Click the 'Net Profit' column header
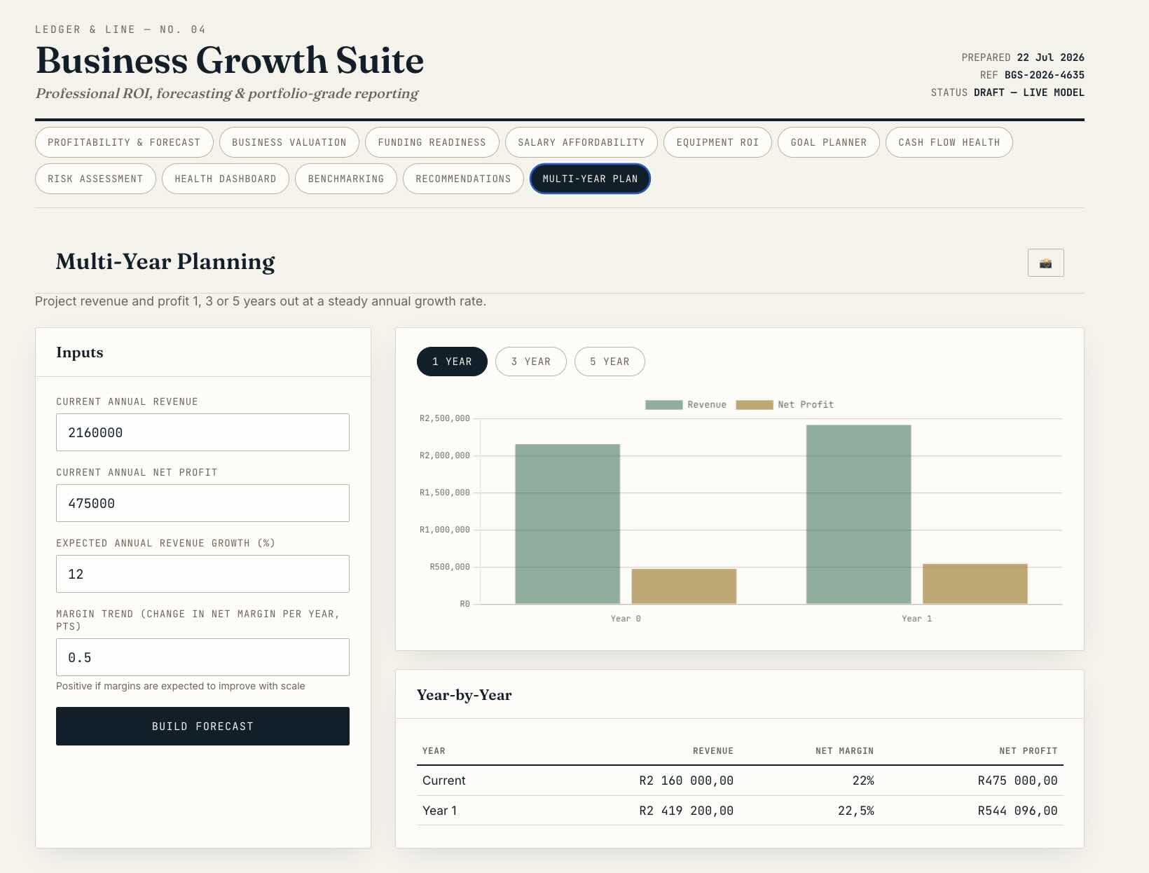This screenshot has width=1149, height=873. click(x=1028, y=751)
